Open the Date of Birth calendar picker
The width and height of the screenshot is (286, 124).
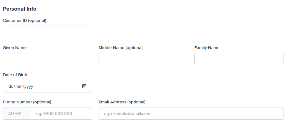84,86
